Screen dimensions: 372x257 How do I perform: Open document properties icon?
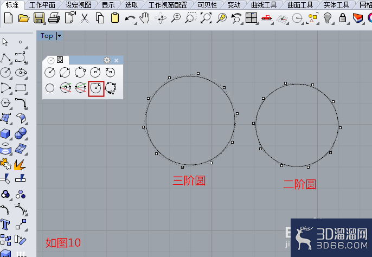pyautogui.click(x=70, y=18)
